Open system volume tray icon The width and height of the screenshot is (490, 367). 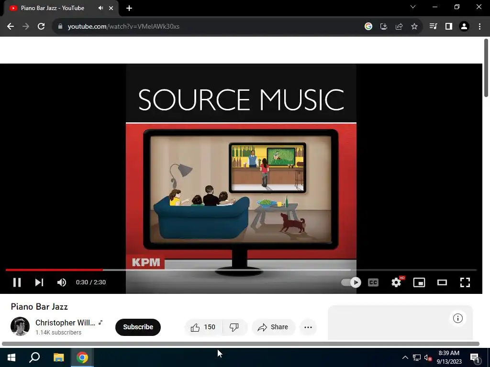click(x=428, y=357)
